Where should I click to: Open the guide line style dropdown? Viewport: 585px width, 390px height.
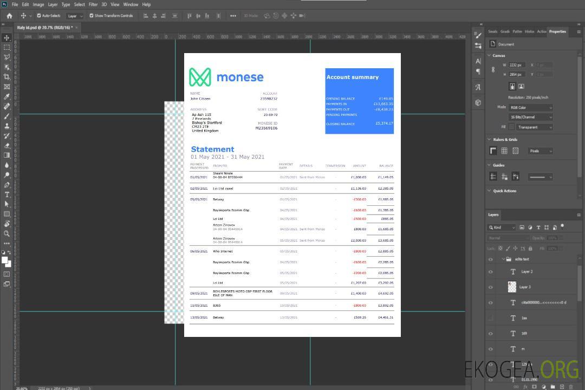540,177
